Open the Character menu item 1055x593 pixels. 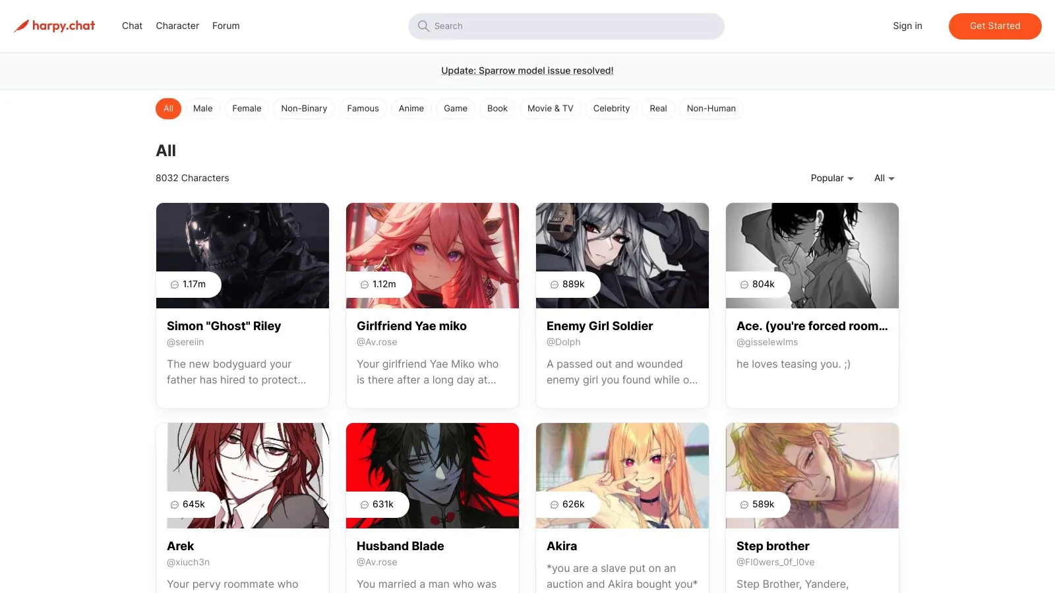(x=177, y=26)
